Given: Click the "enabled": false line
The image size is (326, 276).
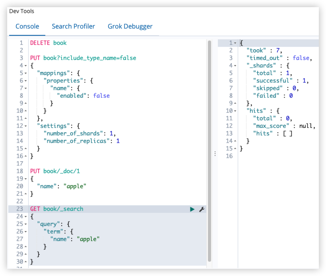Looking at the screenshot, I should tap(83, 96).
